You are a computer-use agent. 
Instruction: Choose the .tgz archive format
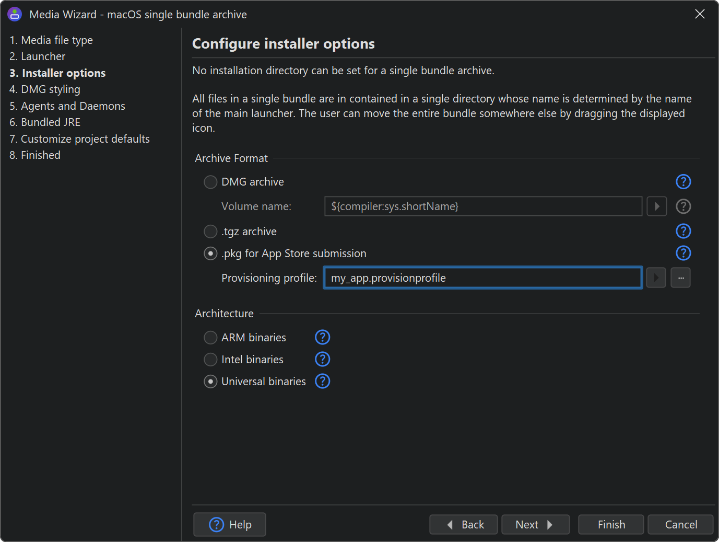click(210, 232)
